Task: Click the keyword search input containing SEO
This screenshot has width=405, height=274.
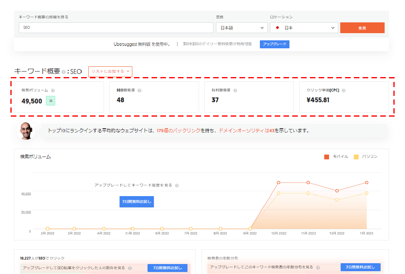Action: pyautogui.click(x=116, y=28)
